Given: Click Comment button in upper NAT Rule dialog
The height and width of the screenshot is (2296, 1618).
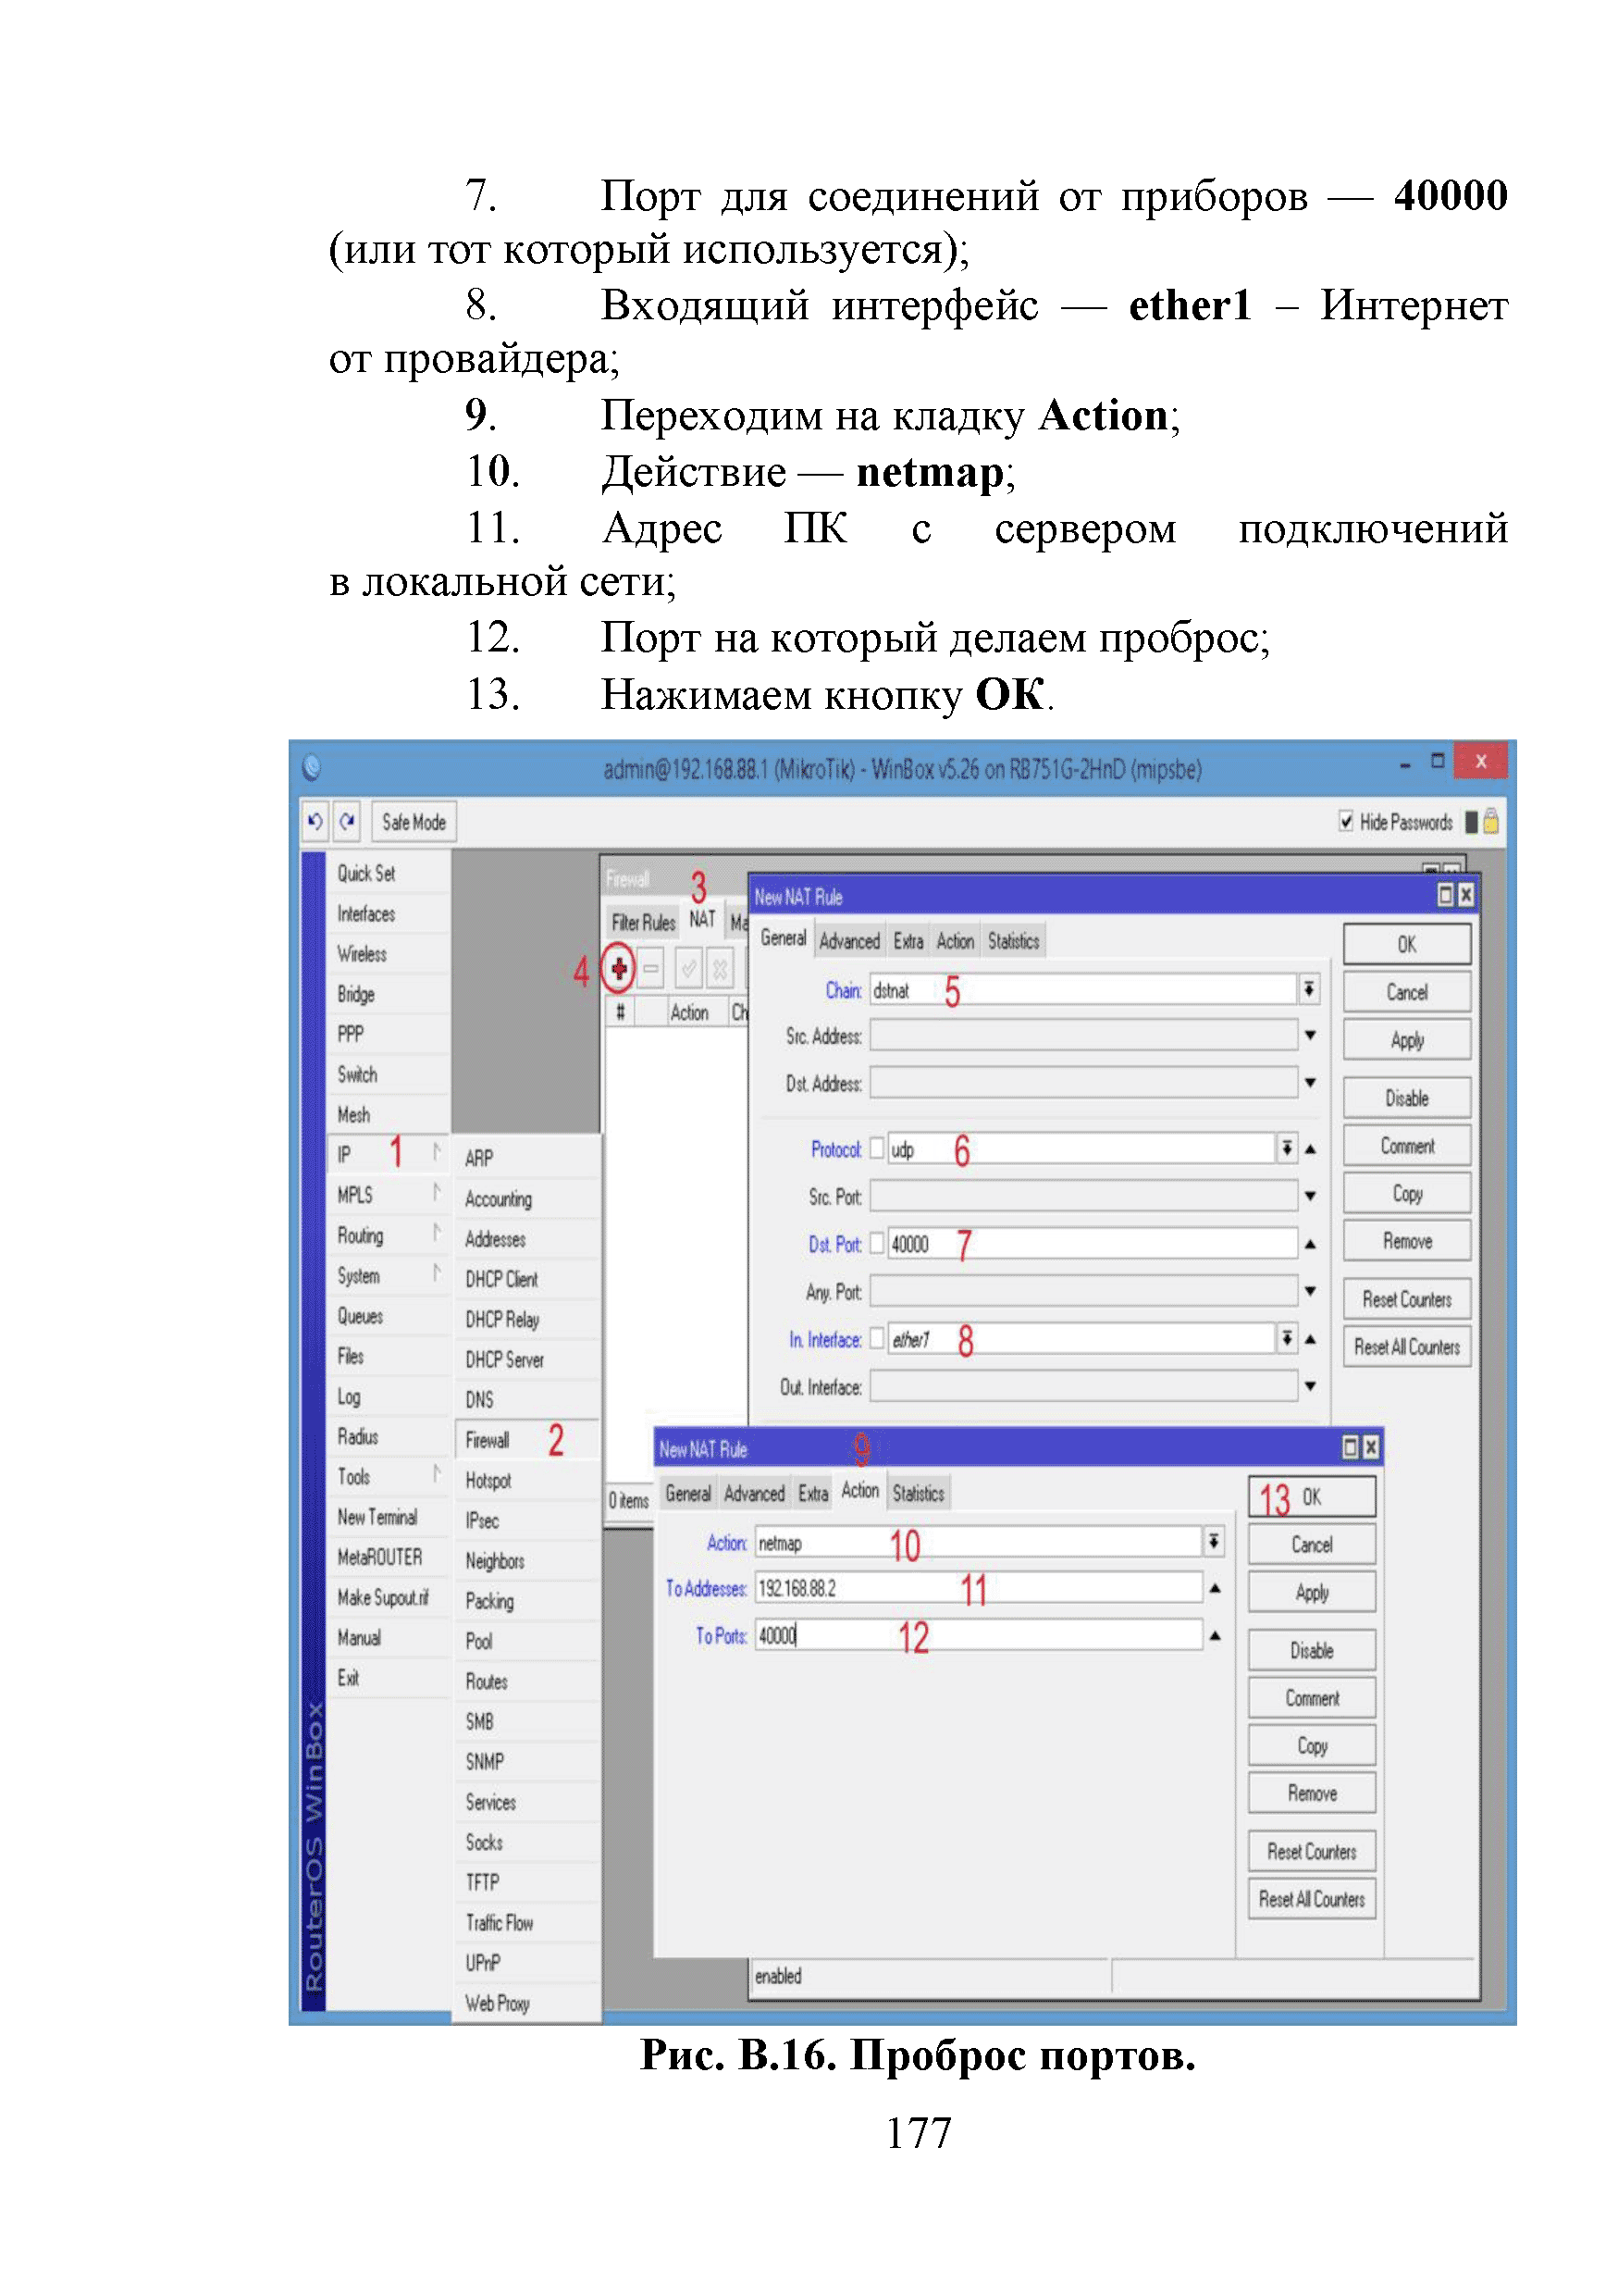Looking at the screenshot, I should (1406, 1146).
